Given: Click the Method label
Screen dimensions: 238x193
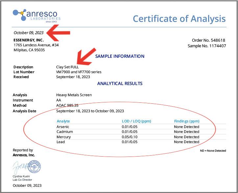Looking at the screenshot, I should (20, 105).
